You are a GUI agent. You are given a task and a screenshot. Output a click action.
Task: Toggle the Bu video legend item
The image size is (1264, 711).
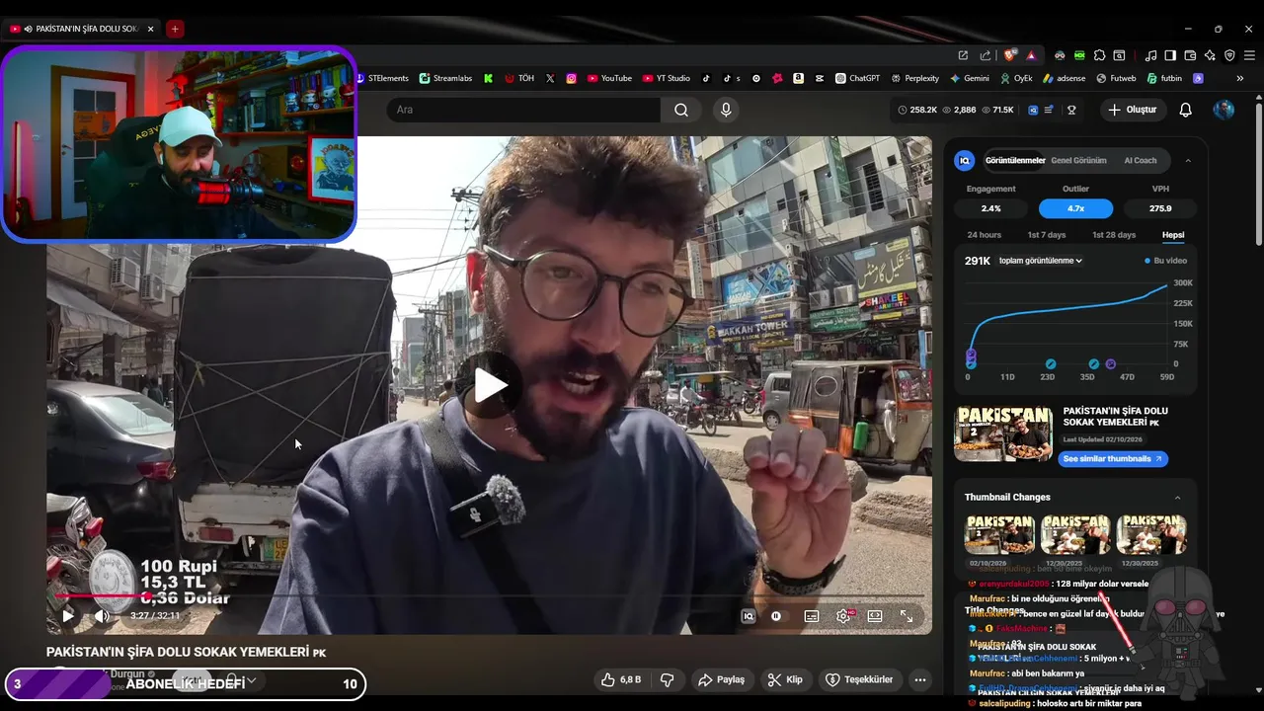point(1165,261)
